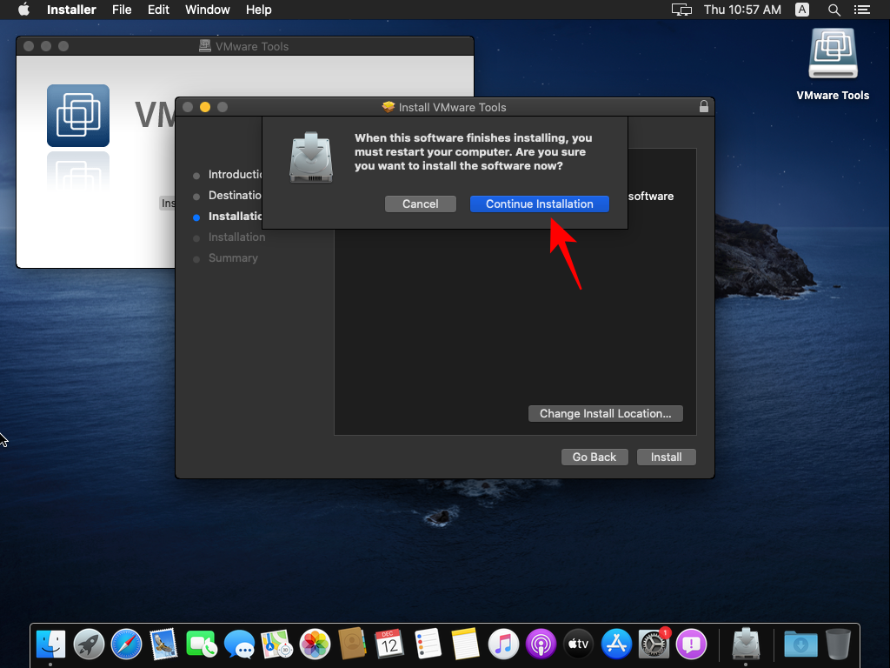Click the Install button
This screenshot has width=890, height=668.
pyautogui.click(x=666, y=457)
